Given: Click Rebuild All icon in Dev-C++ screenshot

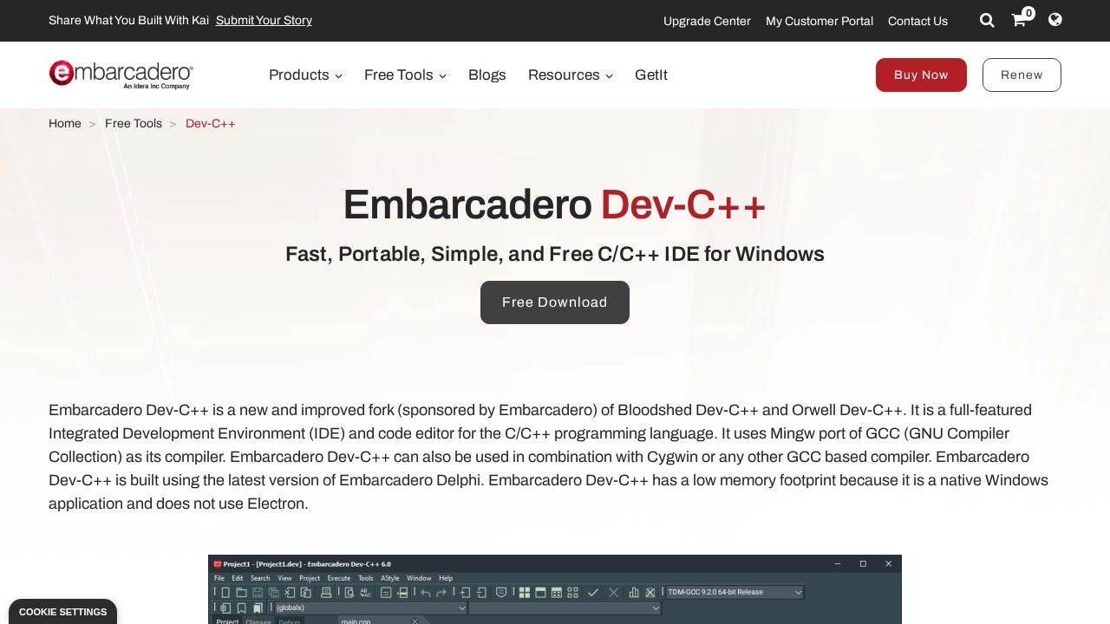Looking at the screenshot, I should point(572,592).
